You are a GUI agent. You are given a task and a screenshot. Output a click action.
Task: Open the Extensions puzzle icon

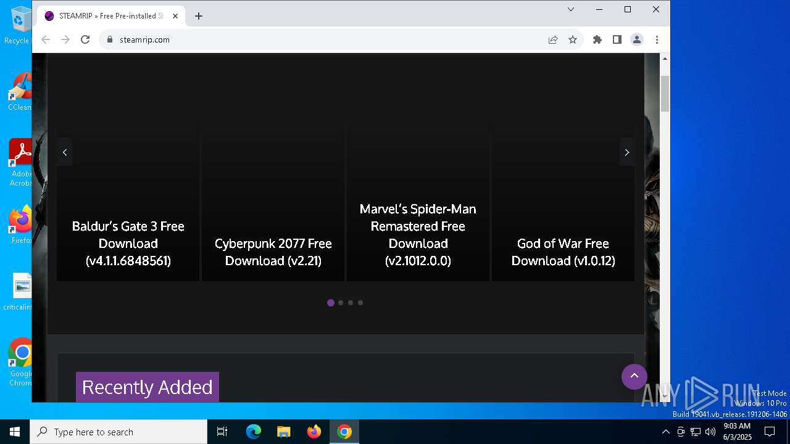[597, 39]
